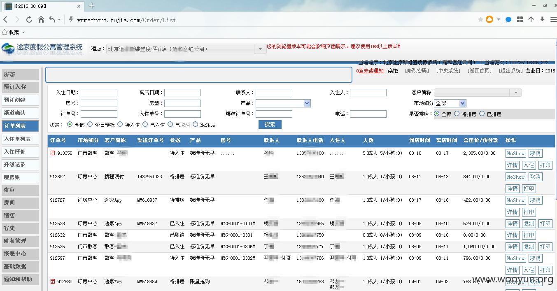Open 入住单列表 in the left menu
Screen dimensions: 557x291
pyautogui.click(x=20, y=139)
